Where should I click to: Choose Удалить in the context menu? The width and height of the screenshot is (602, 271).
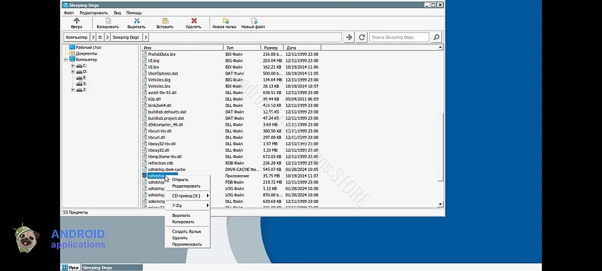point(188,238)
